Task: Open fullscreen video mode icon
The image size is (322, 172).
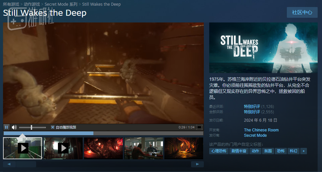Action: coord(199,127)
